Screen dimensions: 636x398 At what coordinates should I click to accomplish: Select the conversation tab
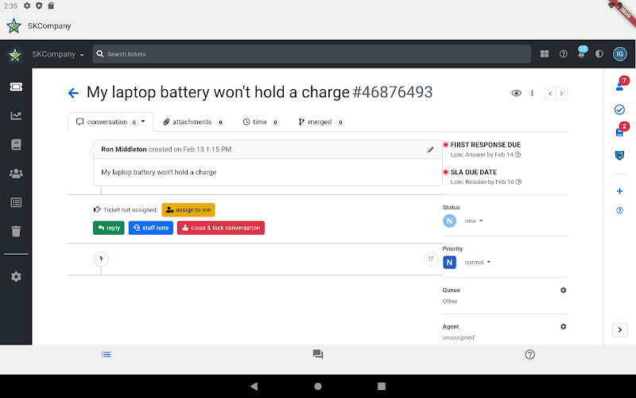pyautogui.click(x=111, y=122)
